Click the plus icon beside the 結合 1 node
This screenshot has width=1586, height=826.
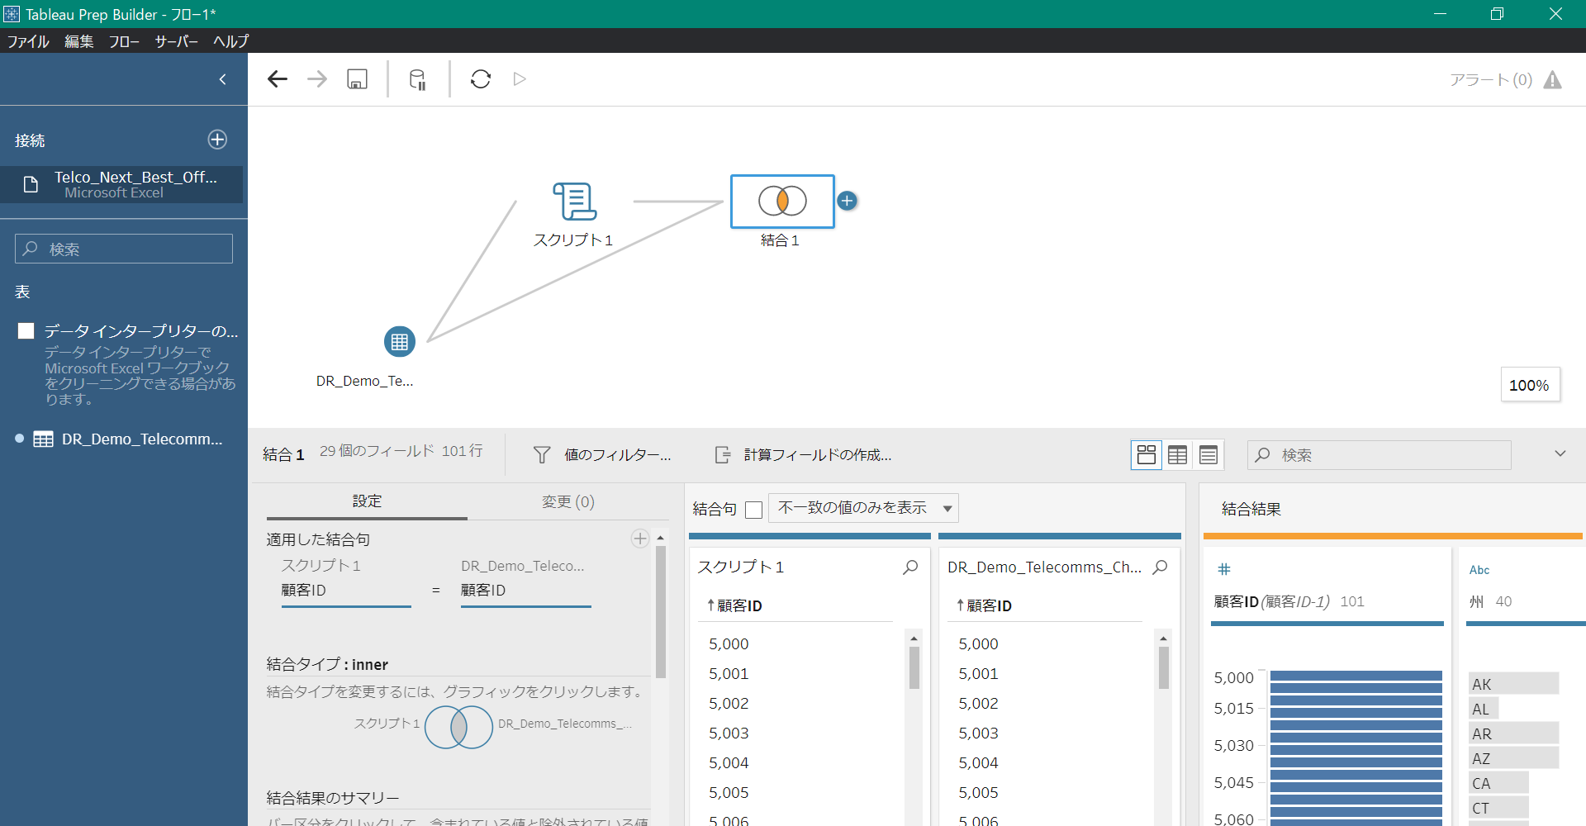click(x=847, y=200)
